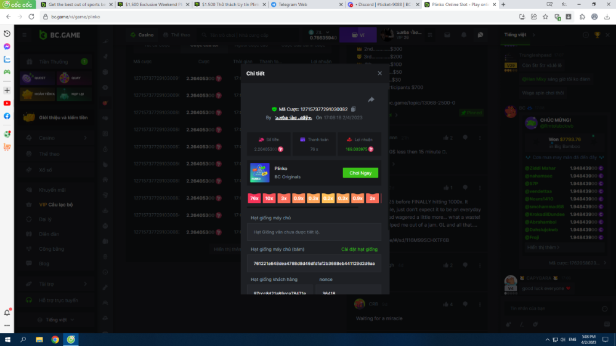The height and width of the screenshot is (346, 616).
Task: Switch to the Telegram Web tab
Action: click(x=305, y=4)
